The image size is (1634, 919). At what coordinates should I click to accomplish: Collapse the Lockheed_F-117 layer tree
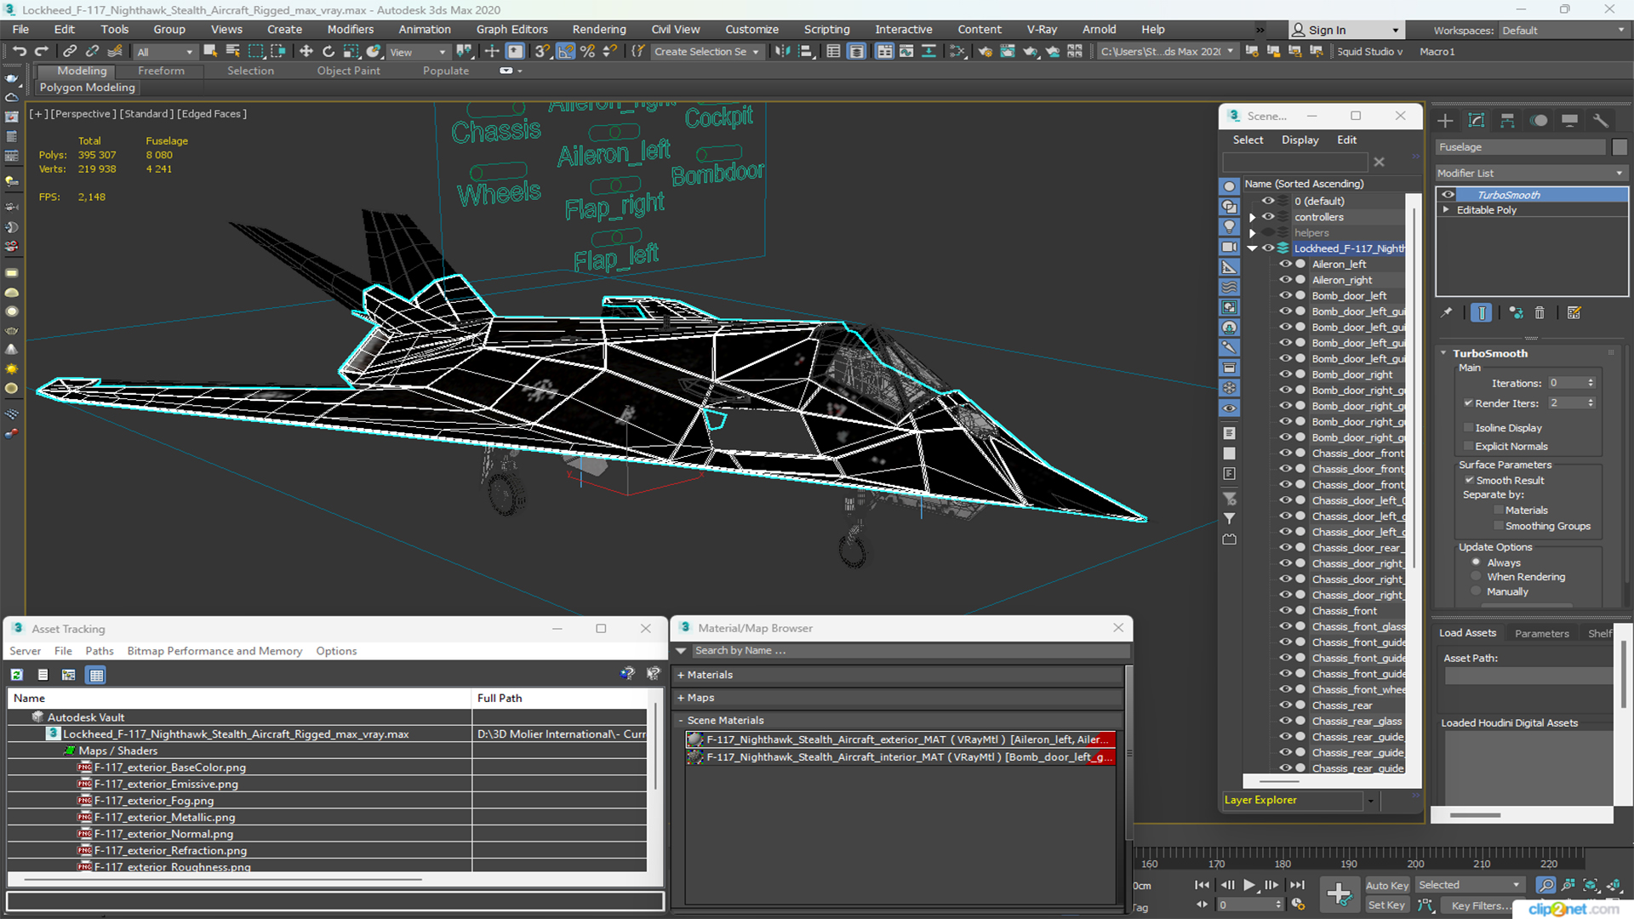click(1252, 249)
